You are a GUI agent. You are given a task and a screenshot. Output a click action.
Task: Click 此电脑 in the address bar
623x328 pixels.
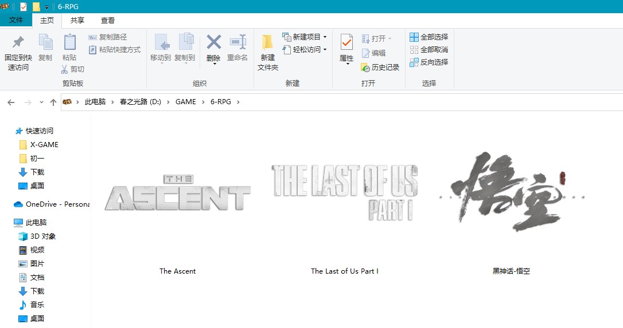95,102
